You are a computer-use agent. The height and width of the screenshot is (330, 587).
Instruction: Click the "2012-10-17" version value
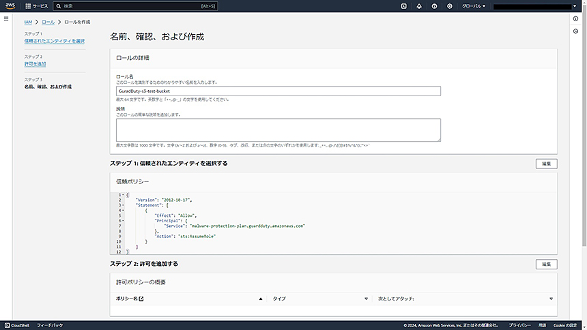(176, 200)
